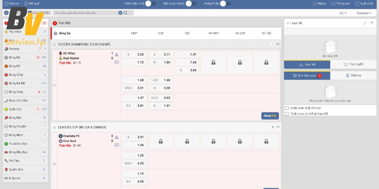This screenshot has height=189, width=379.
Task: Click the tournament search input field
Action: pyautogui.click(x=86, y=13)
